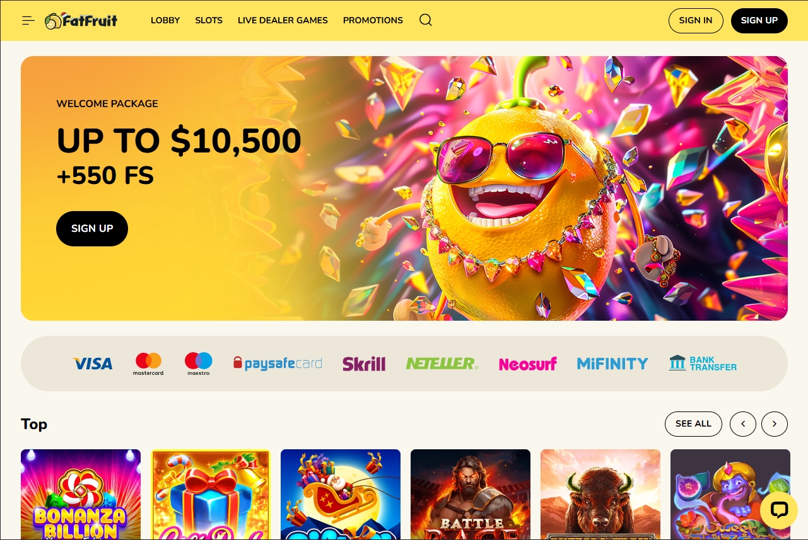Click Sign Up on the welcome banner
Viewport: 808px width, 540px height.
click(92, 229)
